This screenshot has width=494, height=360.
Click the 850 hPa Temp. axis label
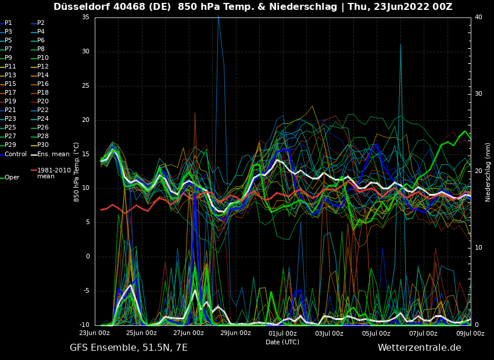pyautogui.click(x=76, y=172)
